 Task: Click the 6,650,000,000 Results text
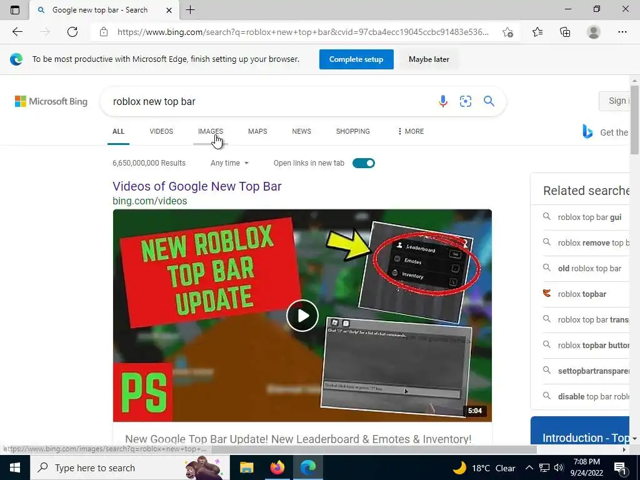[x=149, y=163]
